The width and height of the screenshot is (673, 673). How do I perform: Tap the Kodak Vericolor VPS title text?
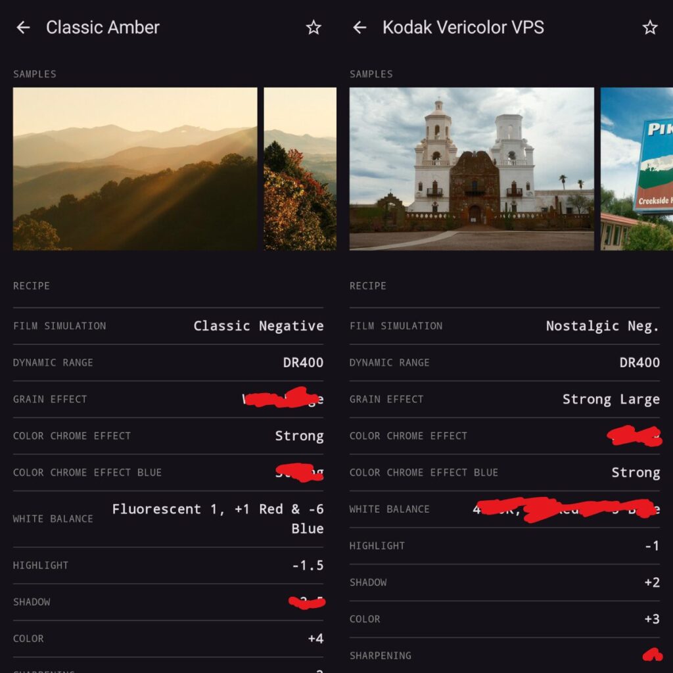point(463,28)
